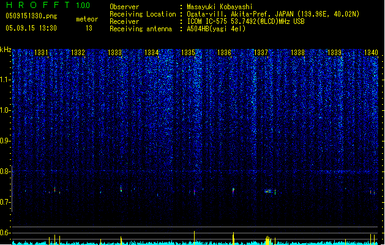Click the tallest yellow power spike near 1335
Screen dimensions: 385x245
[194, 238]
